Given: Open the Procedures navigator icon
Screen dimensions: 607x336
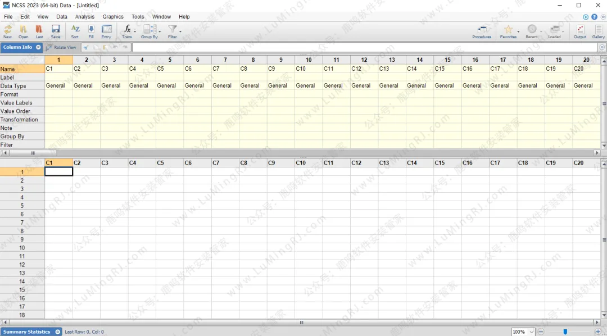Looking at the screenshot, I should click(x=482, y=30).
